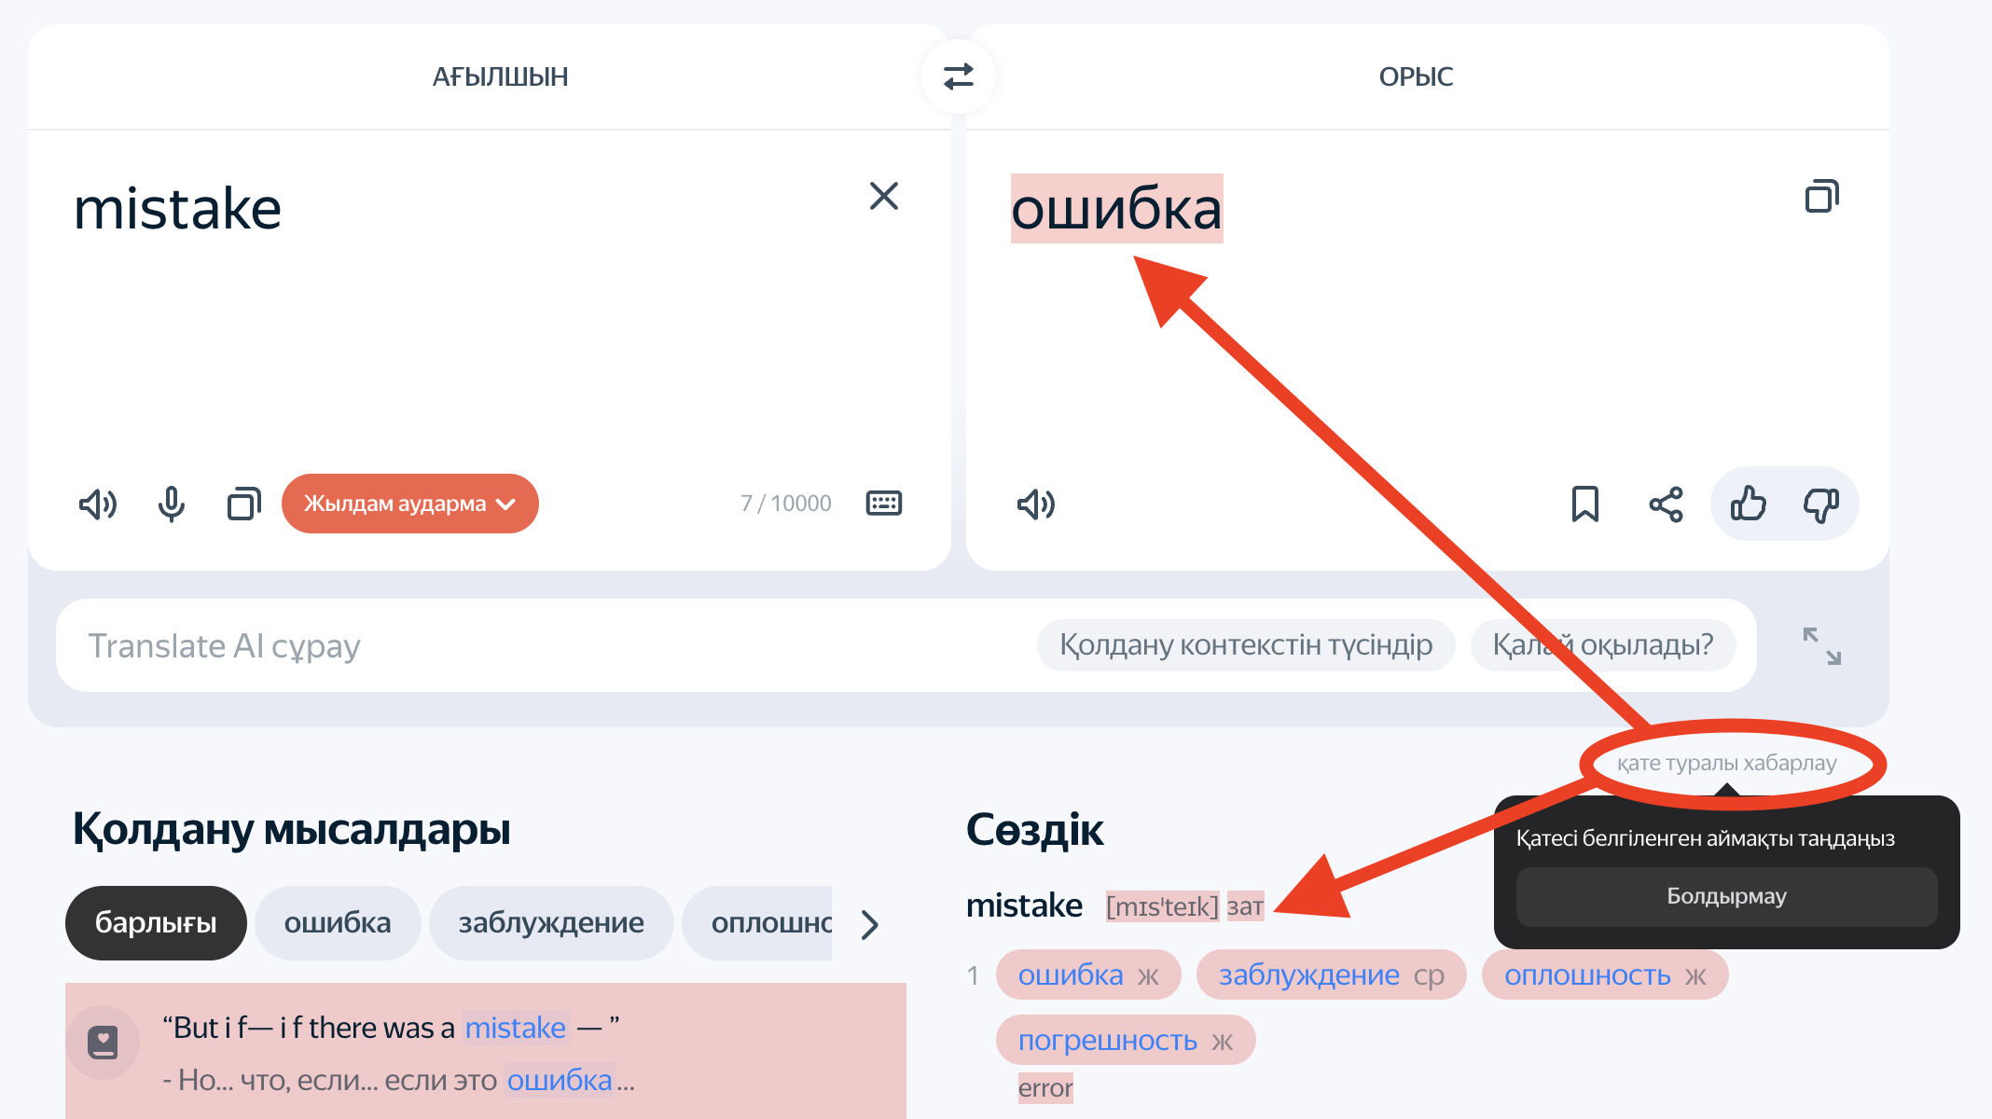
Task: Clear the source text with X
Action: click(883, 196)
